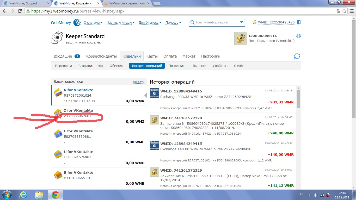Viewport: 356px width, 200px height.
Task: Switch to the Корреспонденты tab
Action: 101,56
